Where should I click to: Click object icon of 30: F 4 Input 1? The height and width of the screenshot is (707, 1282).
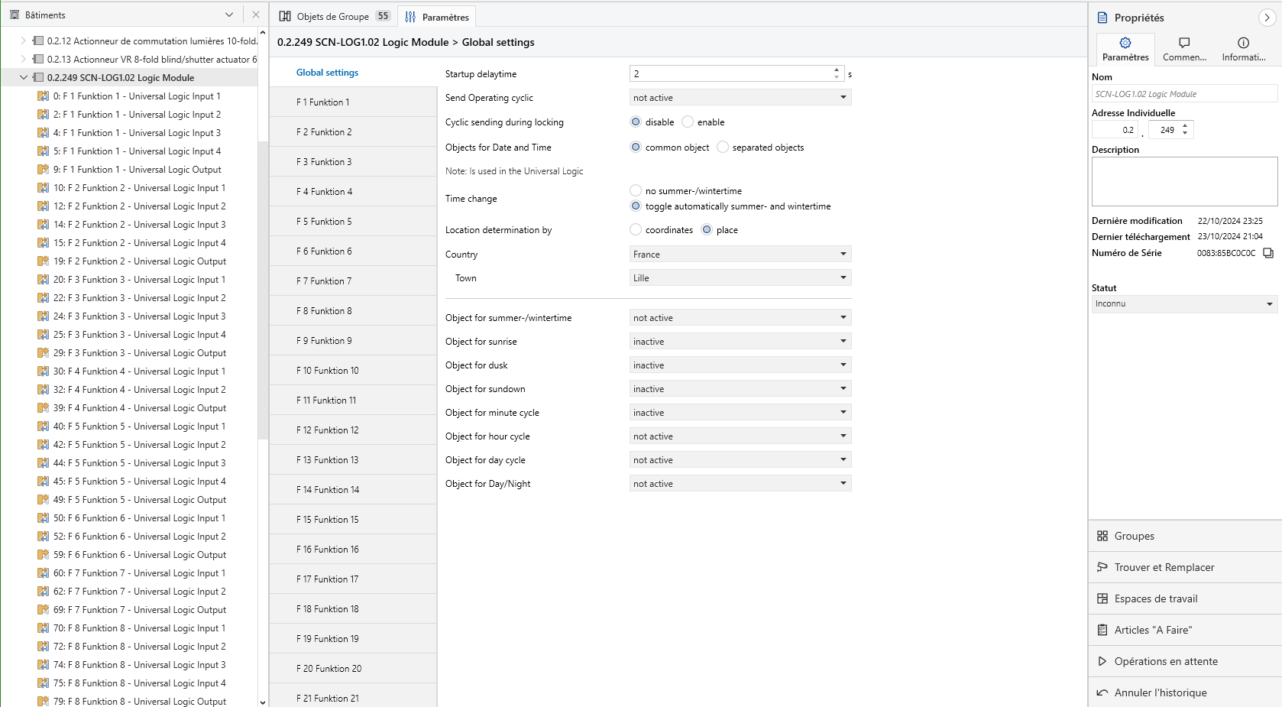(x=44, y=371)
